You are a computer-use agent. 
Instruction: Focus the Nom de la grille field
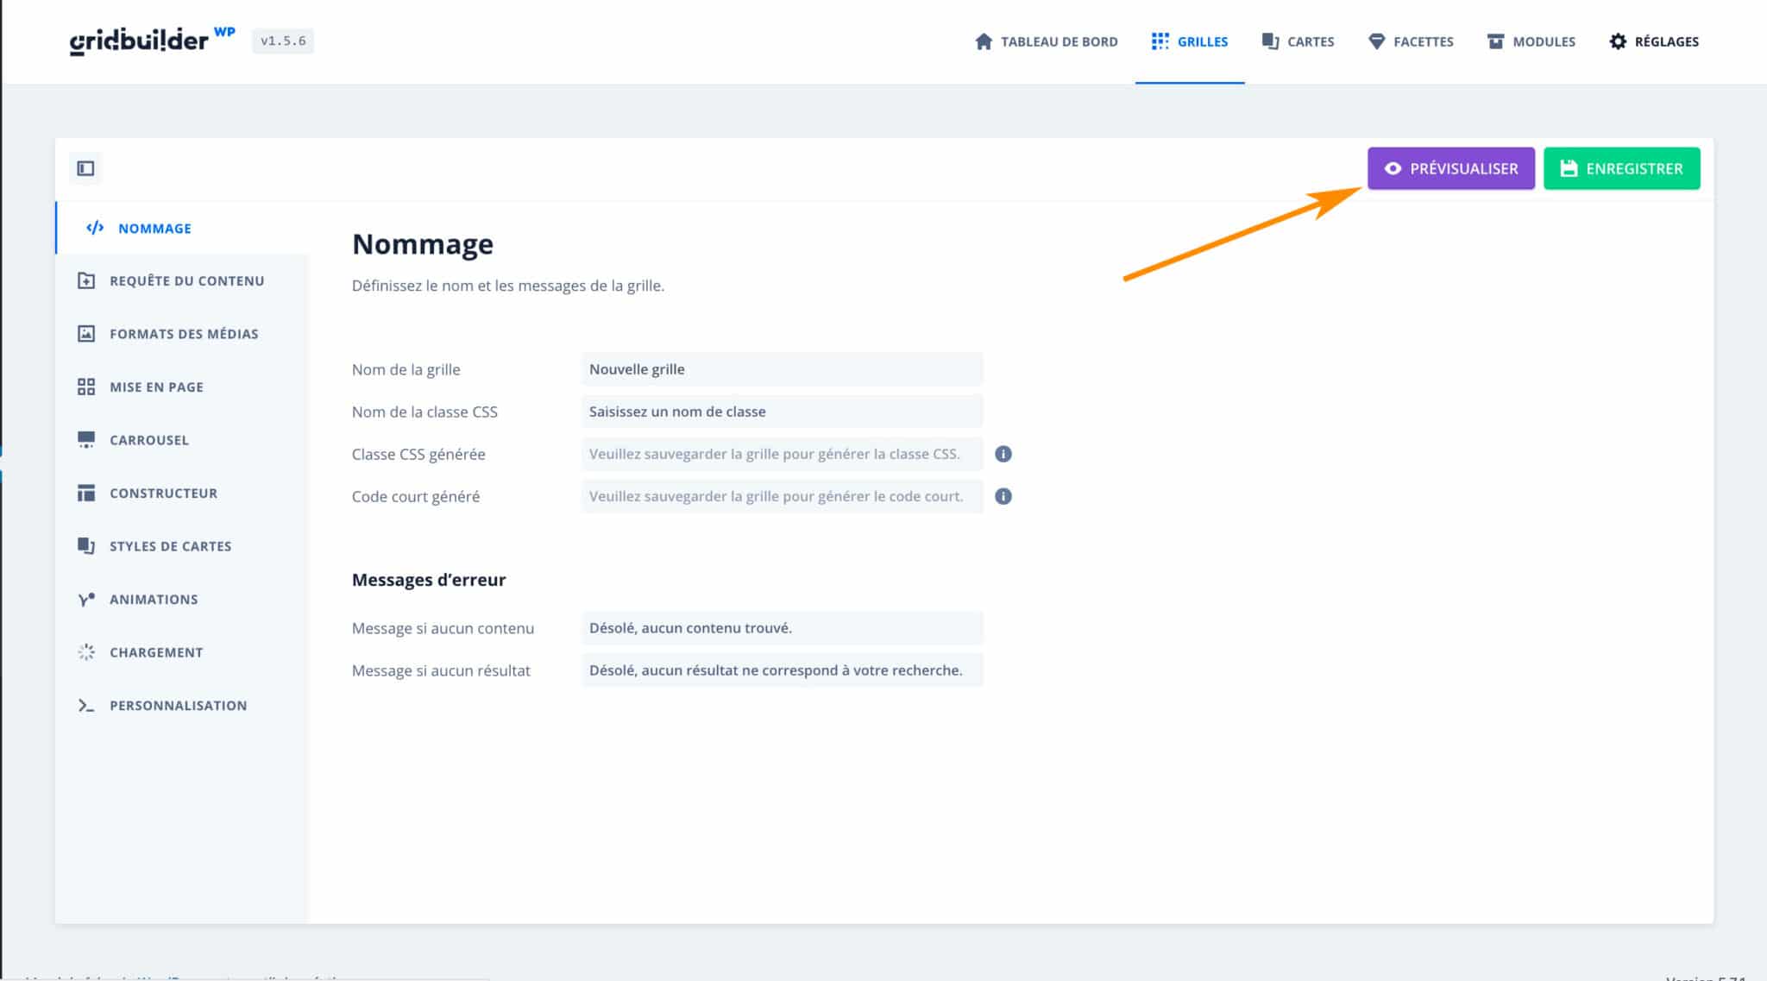(x=782, y=369)
